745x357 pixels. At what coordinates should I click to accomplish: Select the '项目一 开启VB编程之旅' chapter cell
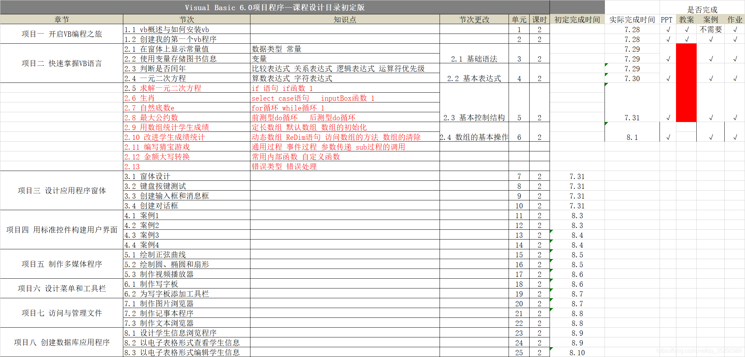[62, 34]
